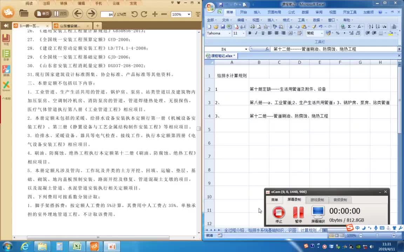This screenshot has width=404, height=252.
Task: Click Open folder icon in Excel toolbar
Action: click(x=216, y=27)
